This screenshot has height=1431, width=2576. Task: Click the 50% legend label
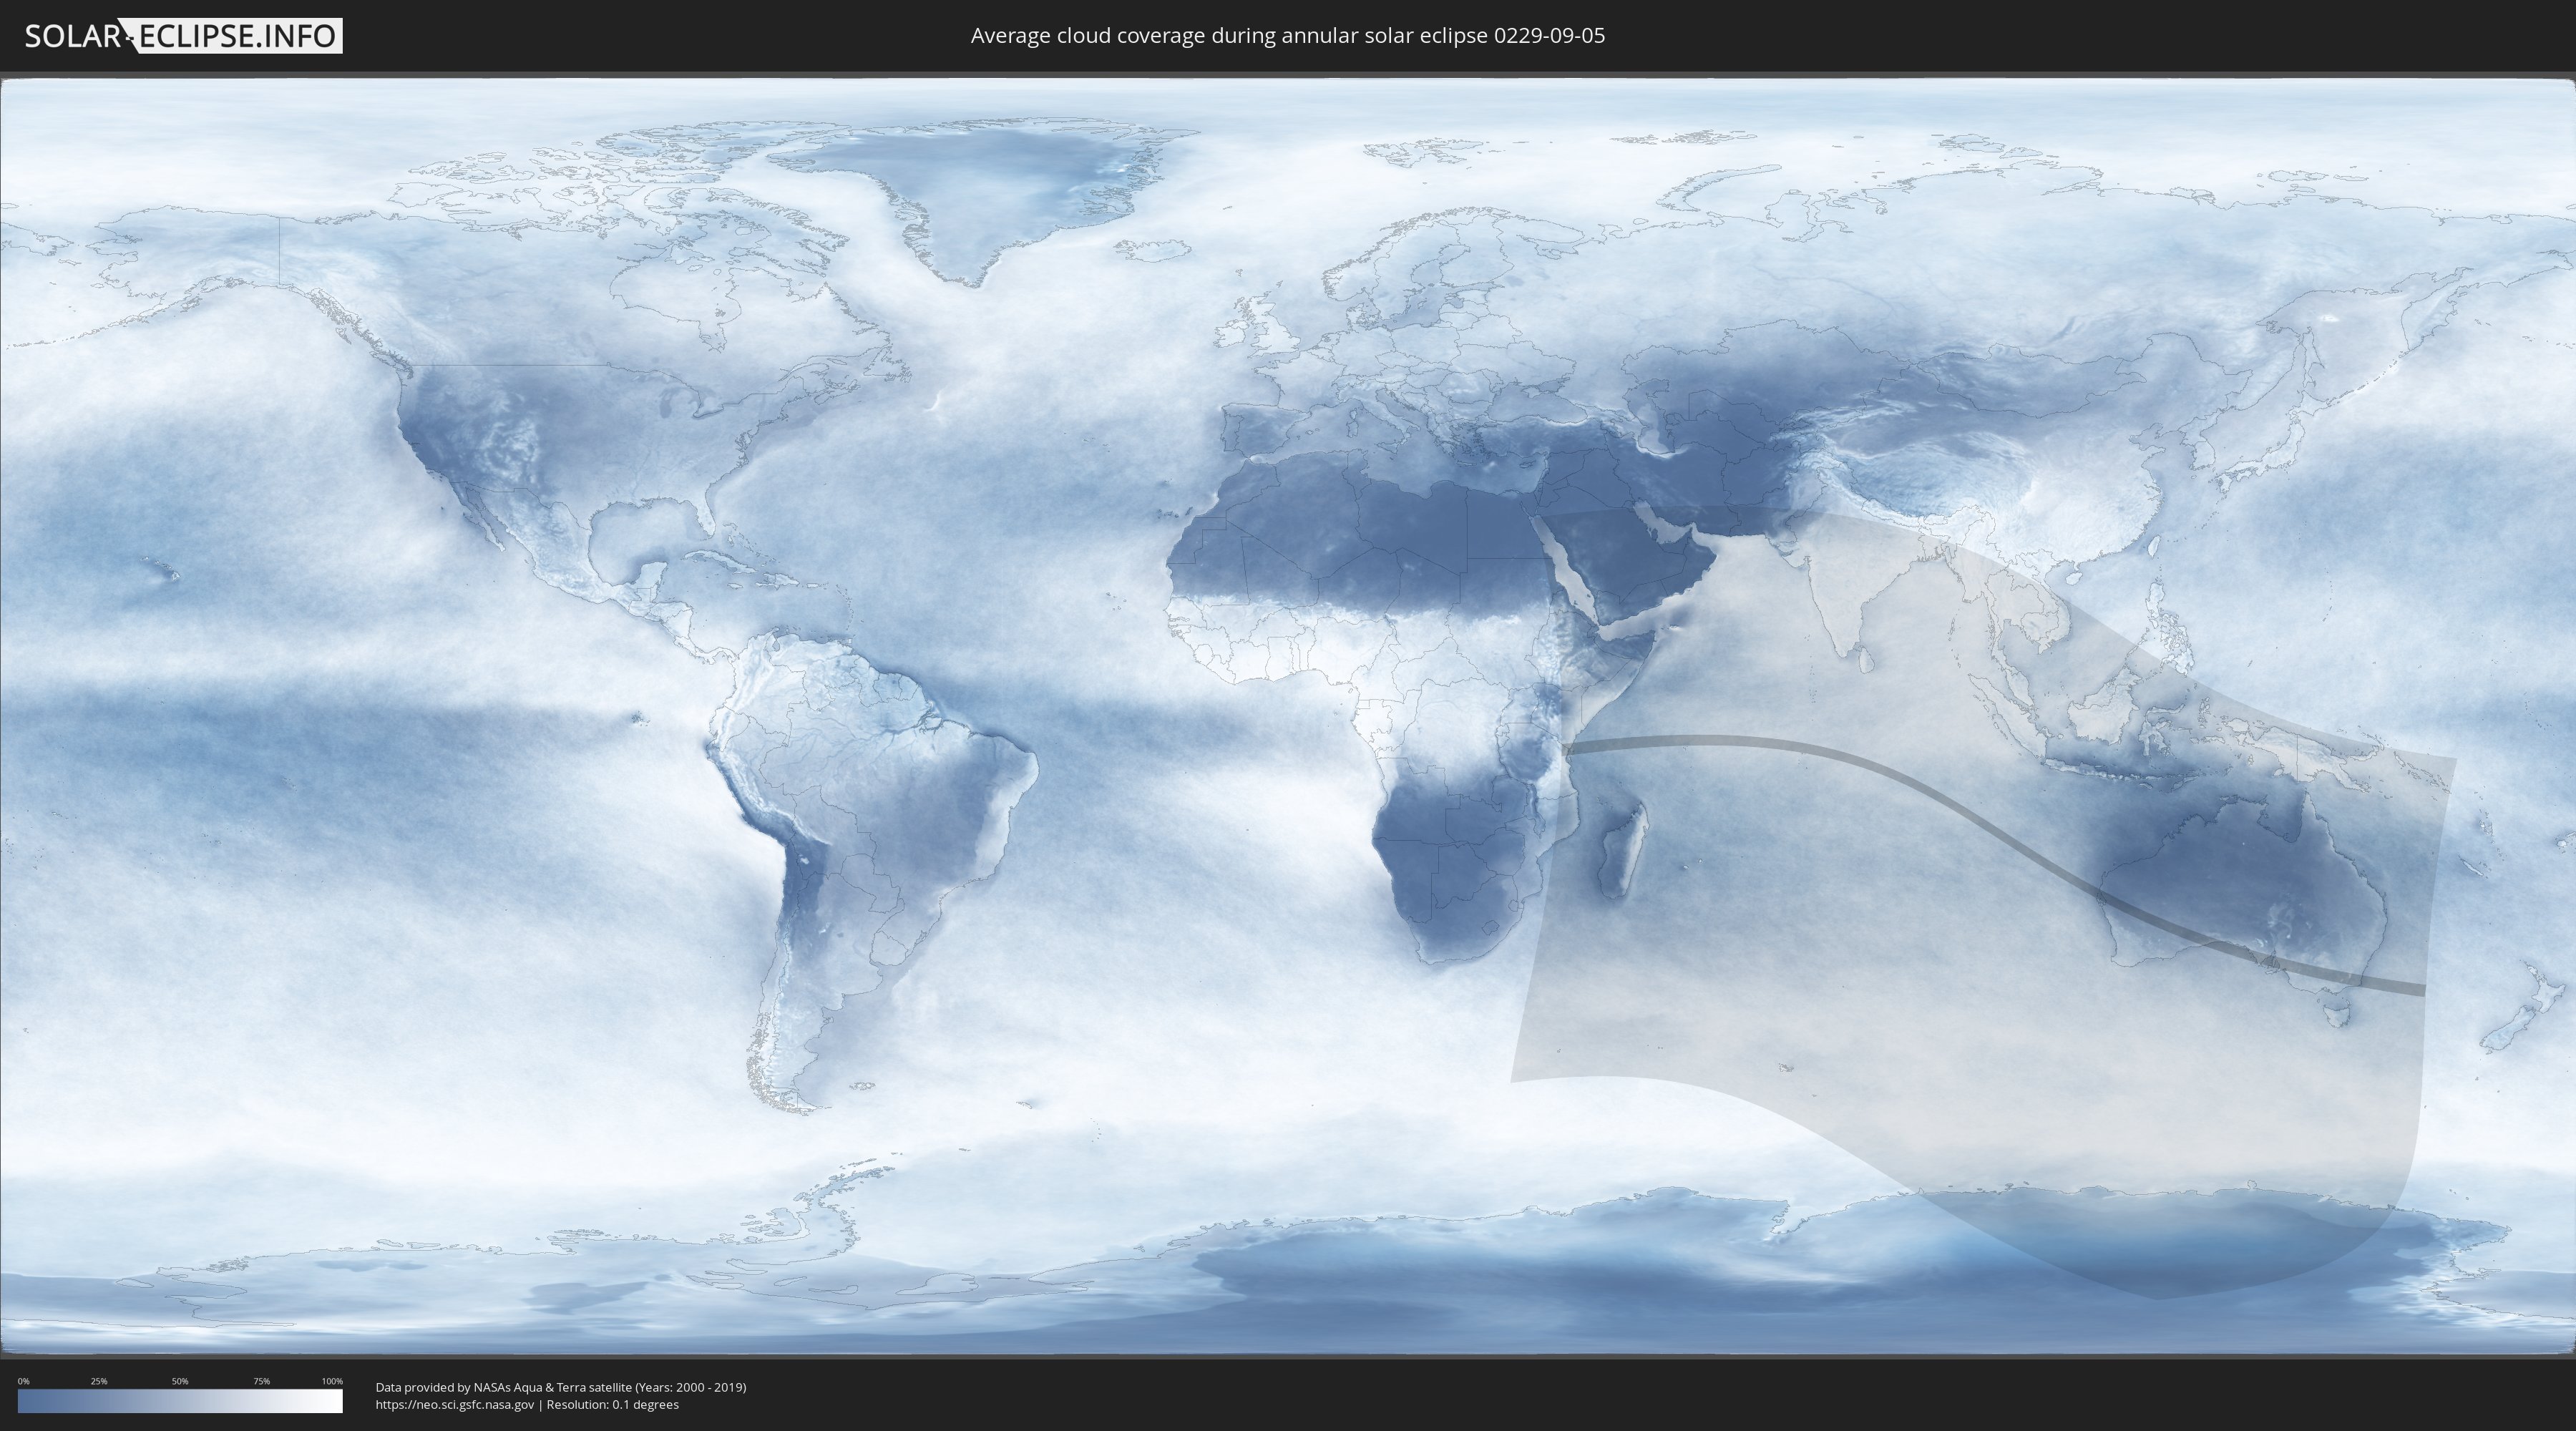tap(180, 1381)
